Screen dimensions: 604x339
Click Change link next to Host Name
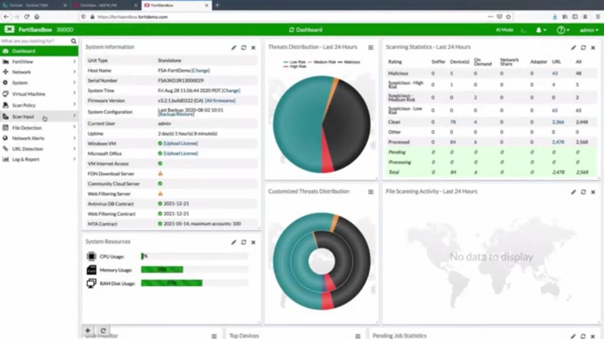201,71
